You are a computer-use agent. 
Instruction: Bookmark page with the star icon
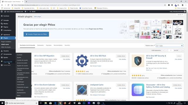click(165, 5)
